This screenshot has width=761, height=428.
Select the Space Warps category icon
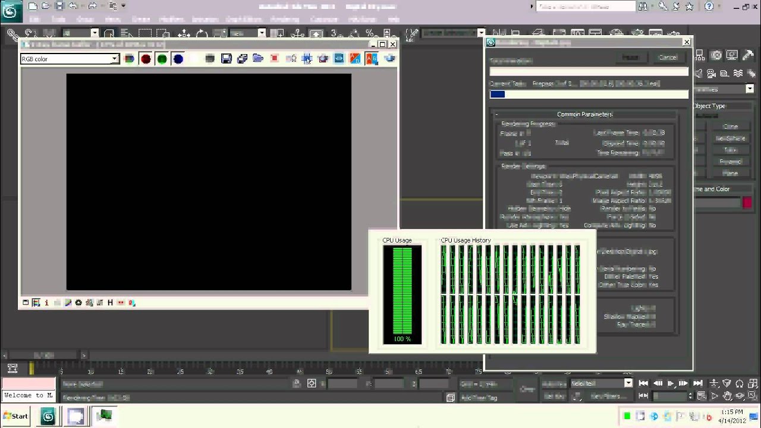pyautogui.click(x=738, y=73)
